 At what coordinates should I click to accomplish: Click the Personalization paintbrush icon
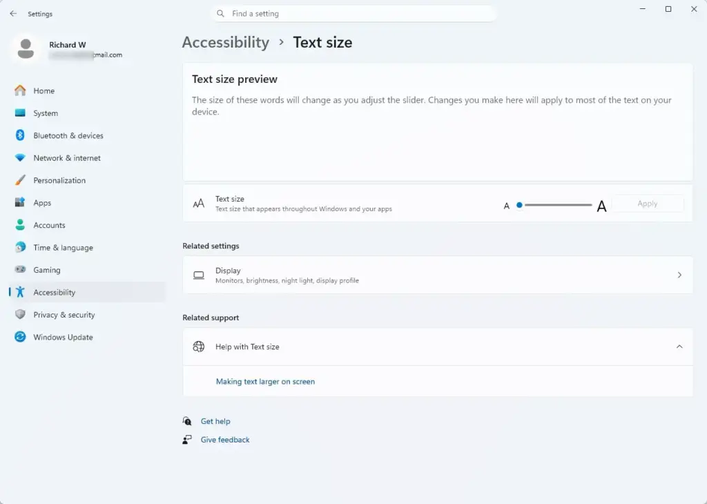pos(20,180)
